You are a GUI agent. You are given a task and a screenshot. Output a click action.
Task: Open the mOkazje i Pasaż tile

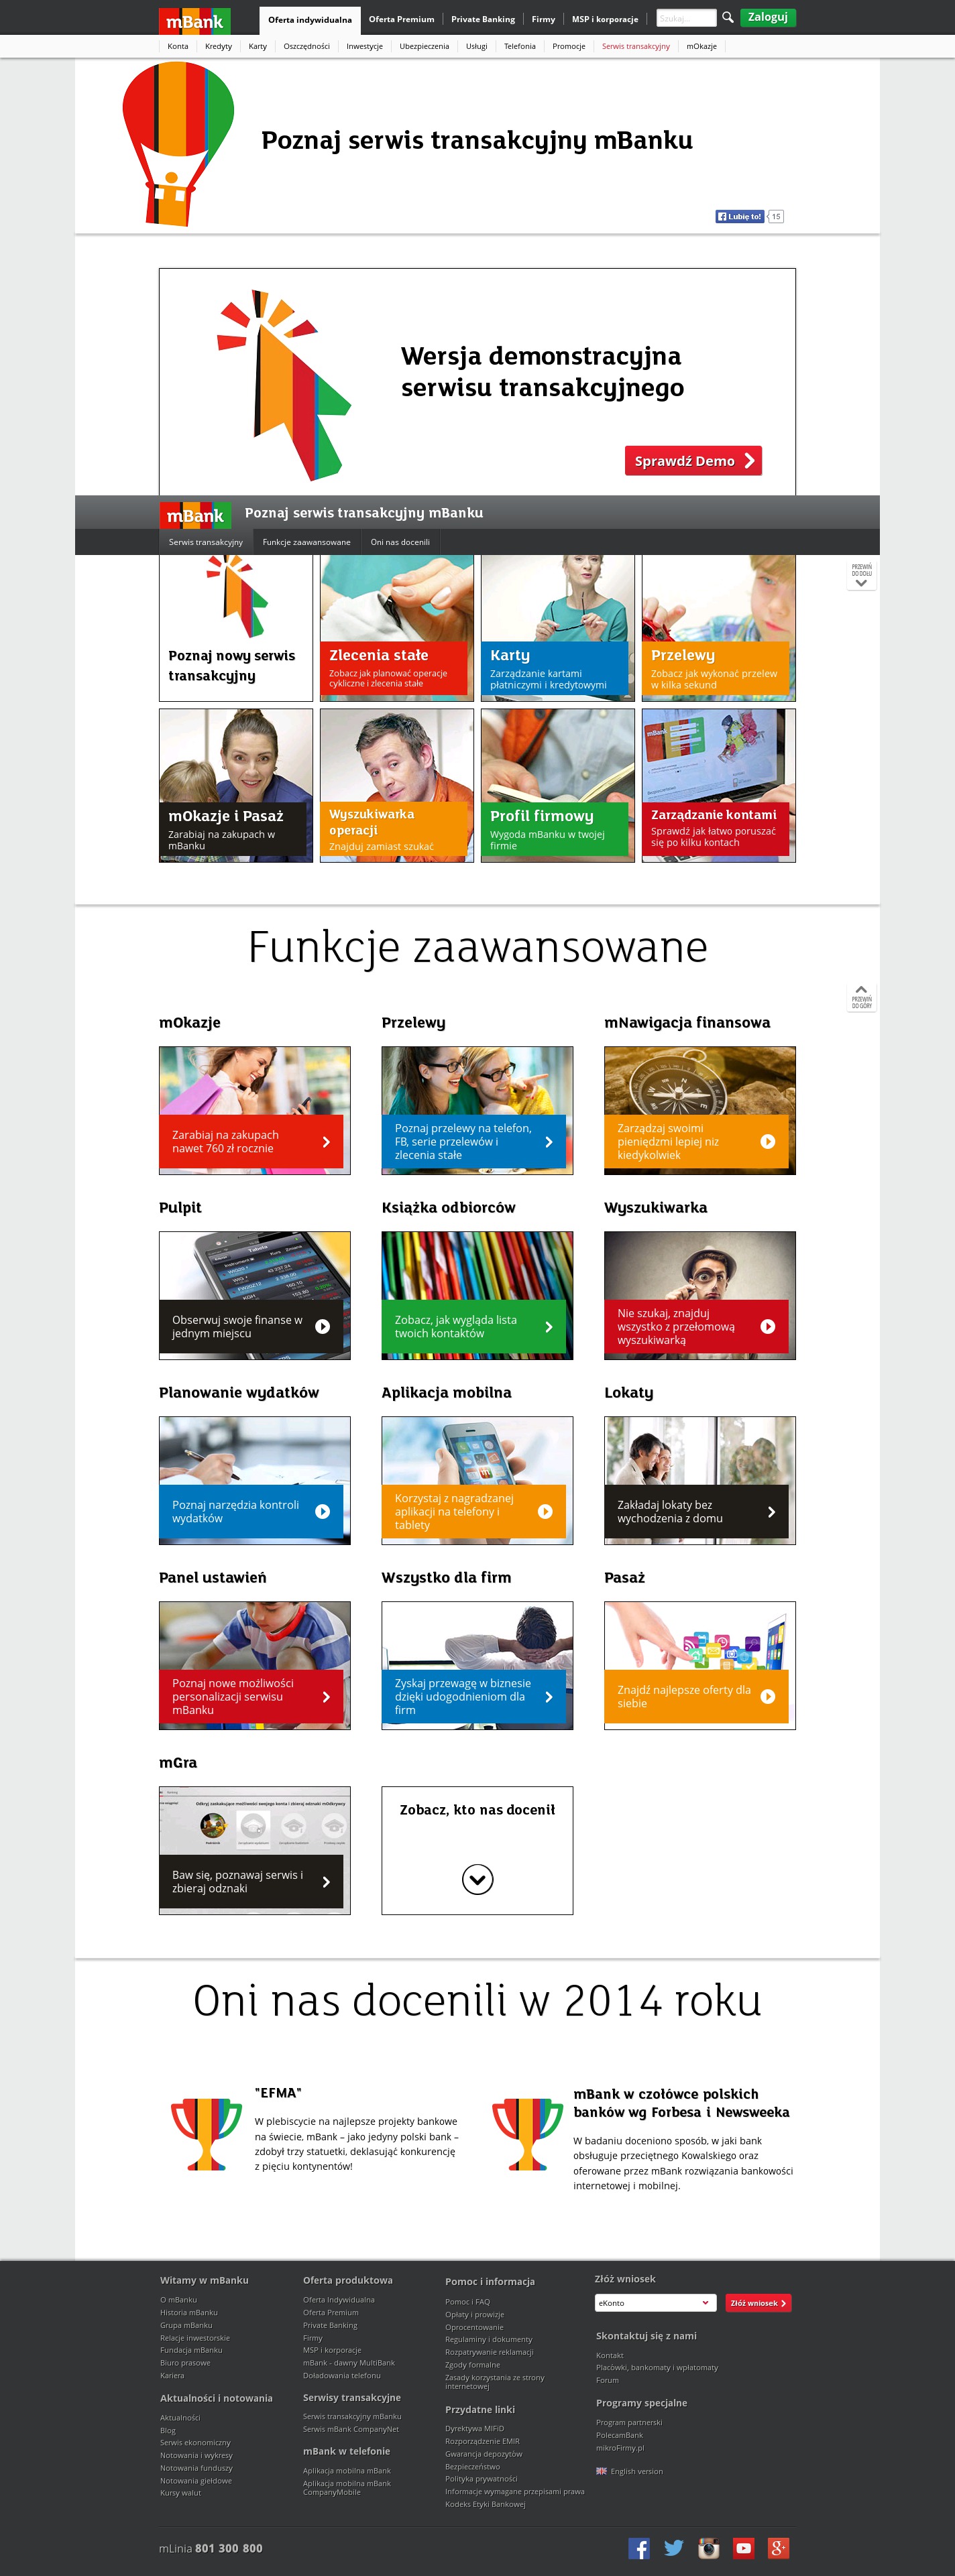236,785
